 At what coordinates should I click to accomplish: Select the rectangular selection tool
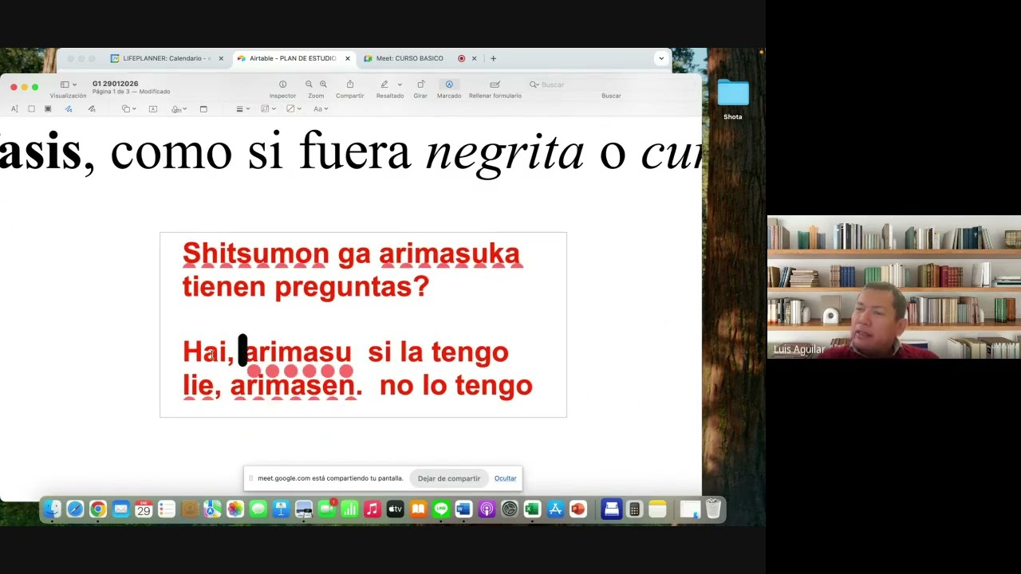[x=31, y=108]
